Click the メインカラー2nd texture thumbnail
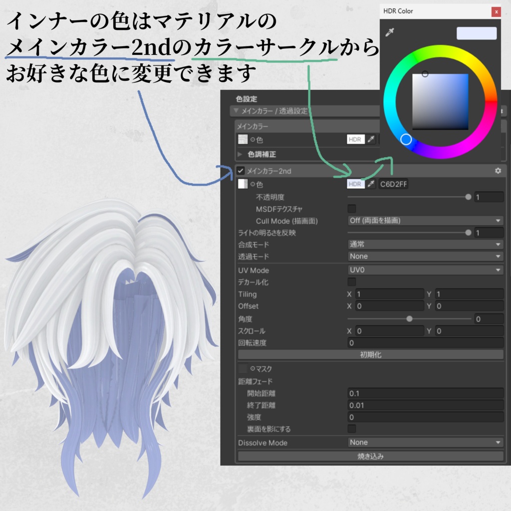The width and height of the screenshot is (511, 511). (243, 184)
